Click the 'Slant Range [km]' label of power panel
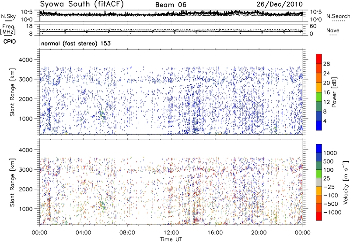Image resolution: width=350 pixels, height=242 pixels. (x=12, y=92)
